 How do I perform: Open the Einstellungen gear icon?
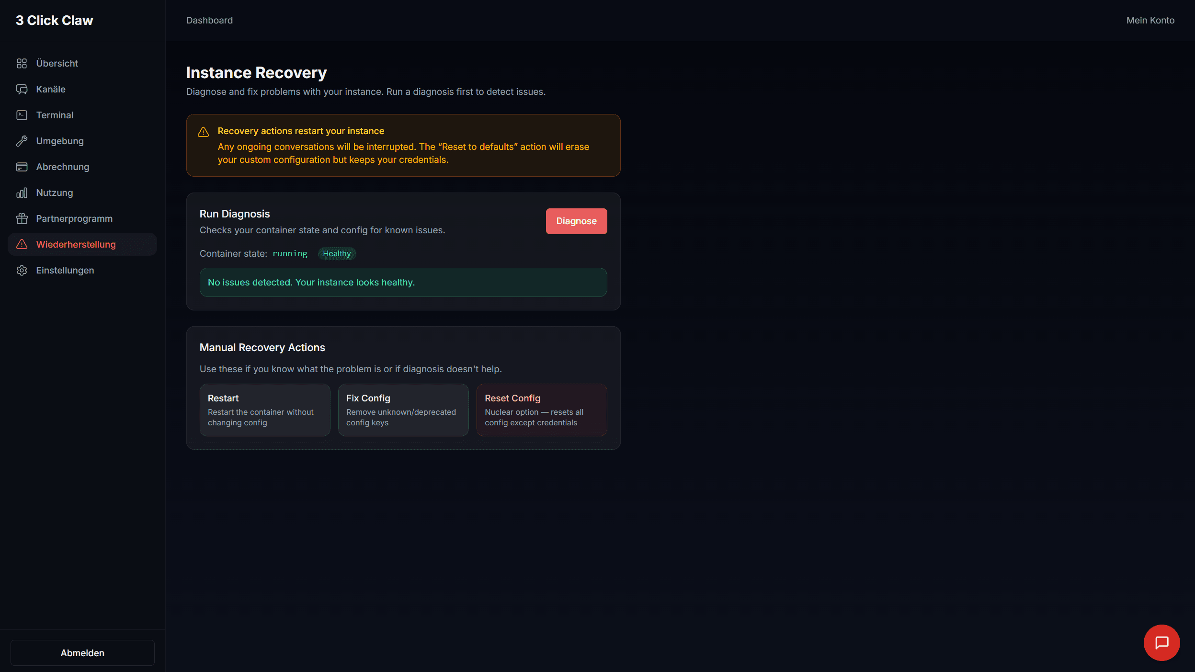(x=22, y=270)
